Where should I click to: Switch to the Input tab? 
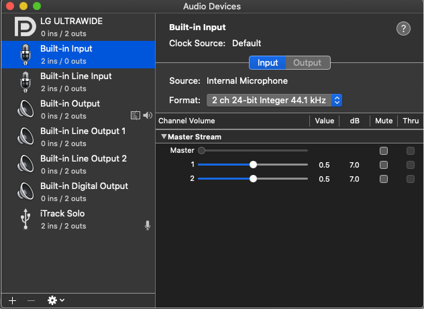(268, 62)
